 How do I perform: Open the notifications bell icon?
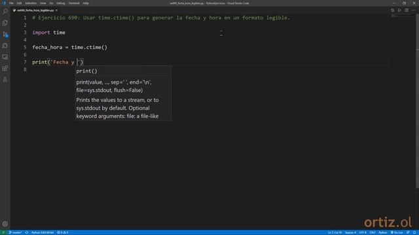point(414,232)
